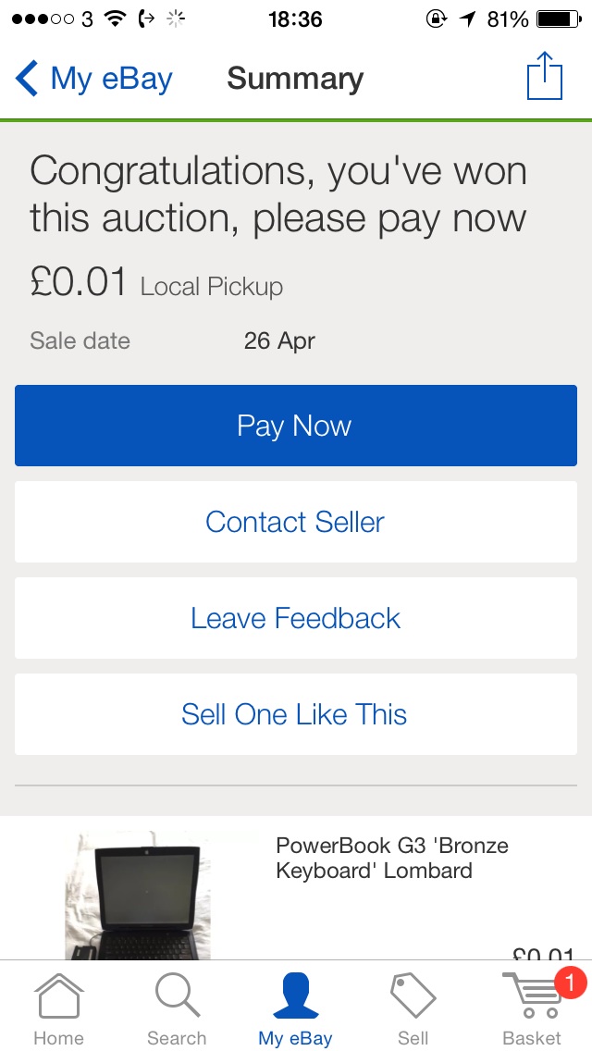Viewport: 592px width, 1051px height.
Task: Open the PowerBook G3 item thumbnail
Action: 138,896
